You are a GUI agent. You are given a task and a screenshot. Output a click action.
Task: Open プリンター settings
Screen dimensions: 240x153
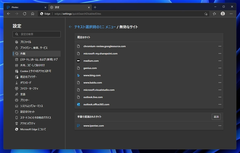(37, 100)
